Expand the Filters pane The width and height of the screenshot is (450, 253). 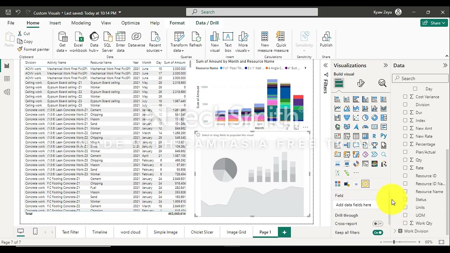[326, 65]
